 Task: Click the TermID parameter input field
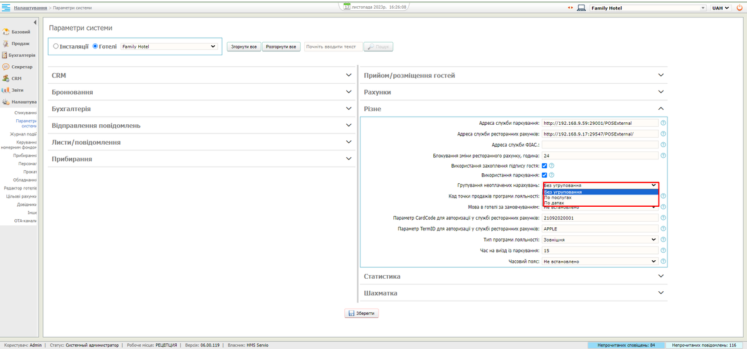click(600, 229)
